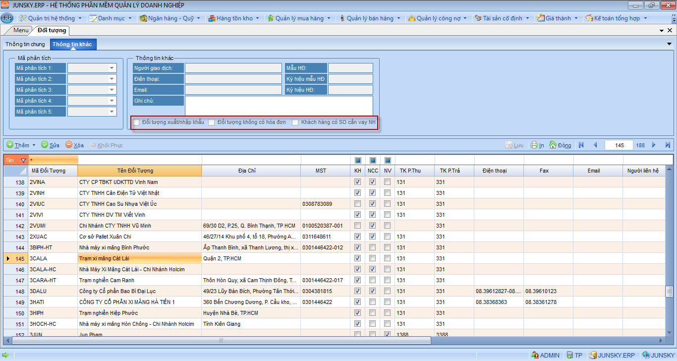Open dropdown arrow next to Thêm
The image size is (677, 361).
(34, 145)
